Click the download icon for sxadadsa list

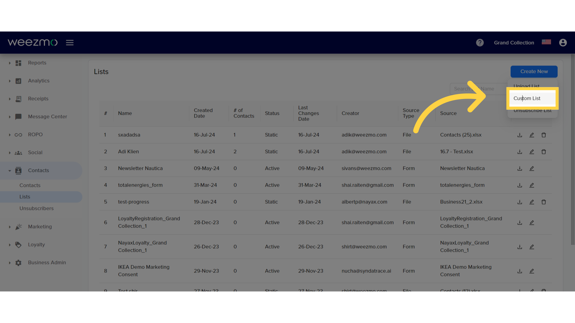click(x=520, y=135)
